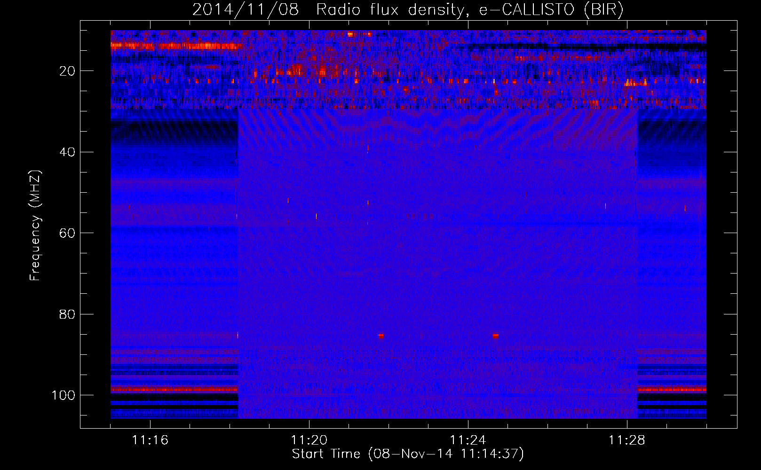Click the 60 MHz frequency tick label

click(67, 233)
